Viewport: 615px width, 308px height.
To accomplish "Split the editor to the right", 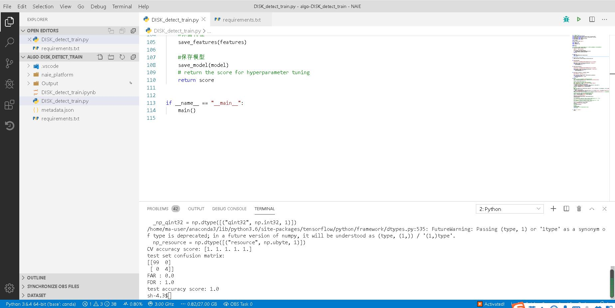I will tap(592, 19).
